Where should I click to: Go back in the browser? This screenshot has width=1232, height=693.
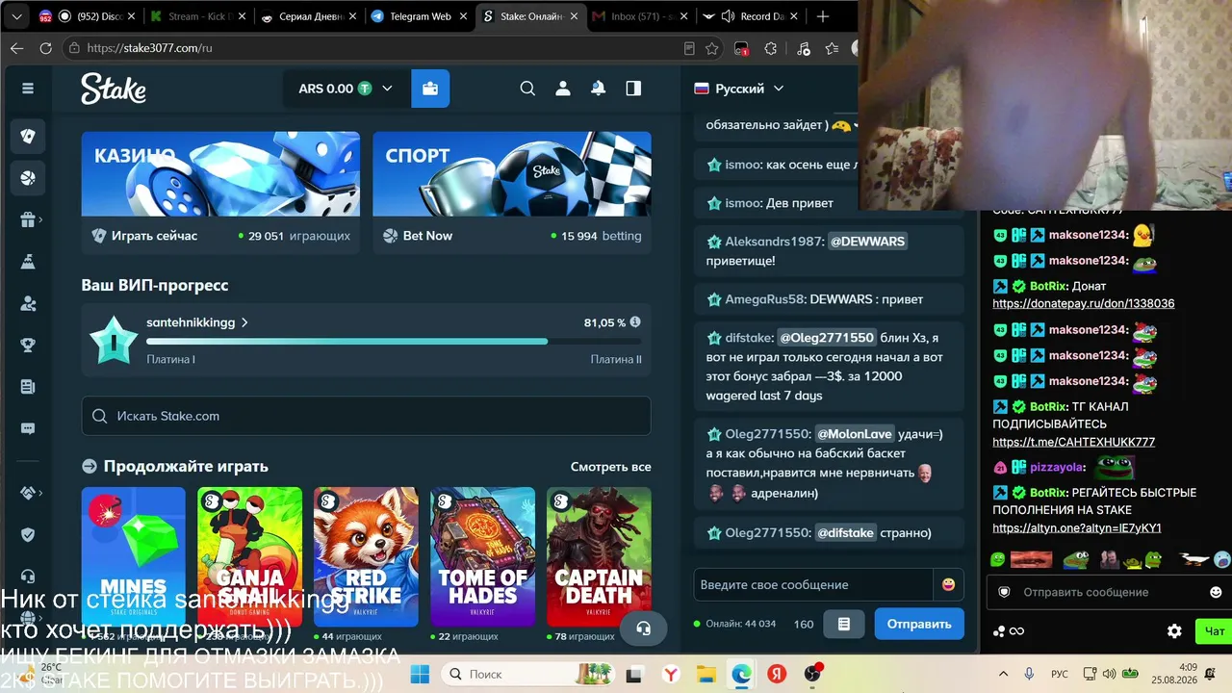click(16, 48)
